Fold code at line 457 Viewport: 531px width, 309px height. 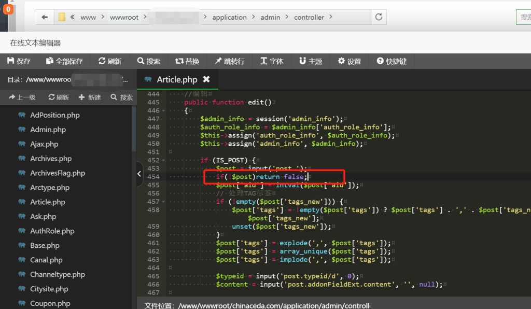point(163,202)
